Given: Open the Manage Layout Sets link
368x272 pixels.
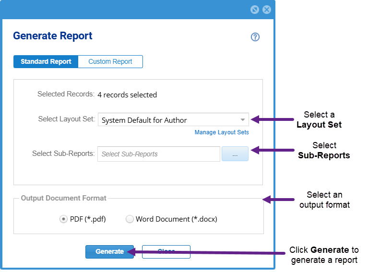Looking at the screenshot, I should 222,132.
